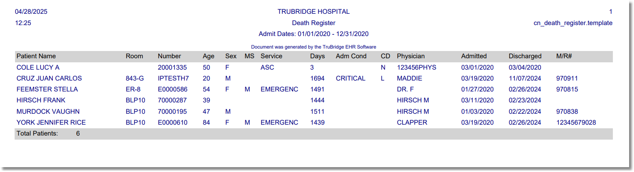Click account number IPTESTH7

tap(173, 79)
